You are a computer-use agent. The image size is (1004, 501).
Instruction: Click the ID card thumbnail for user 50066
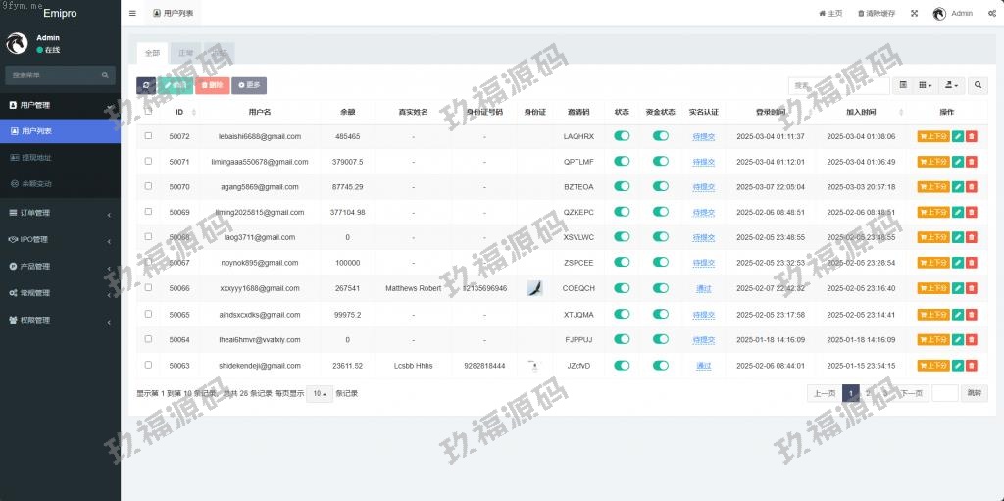coord(534,288)
